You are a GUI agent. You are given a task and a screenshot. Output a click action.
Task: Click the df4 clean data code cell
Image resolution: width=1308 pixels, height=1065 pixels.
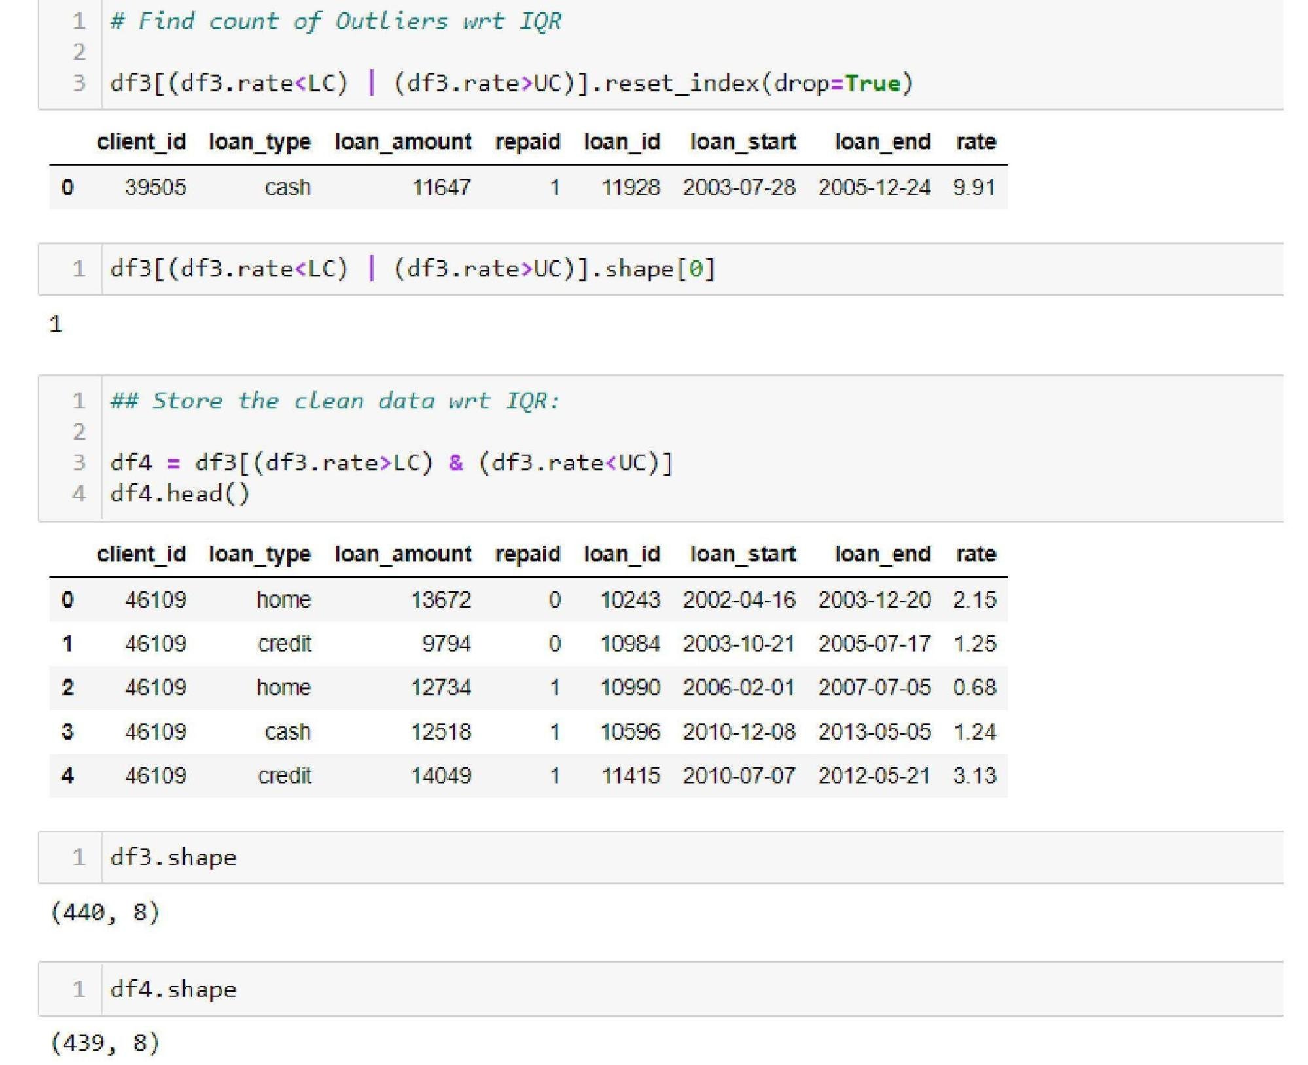[x=661, y=448]
